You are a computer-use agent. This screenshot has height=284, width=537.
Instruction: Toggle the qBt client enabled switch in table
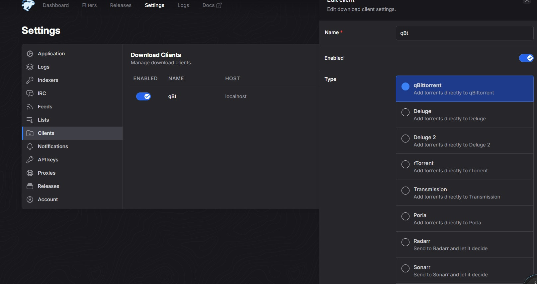tap(143, 96)
